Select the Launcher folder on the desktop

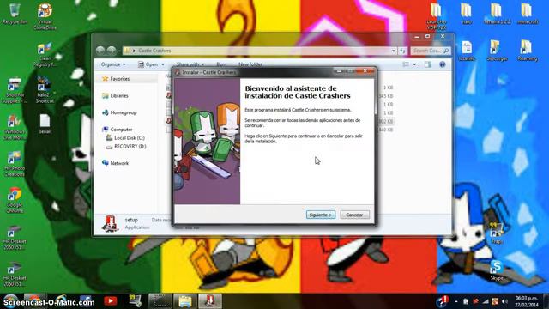[437, 16]
